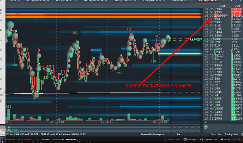Toggle the Trading: Real switch

click(242, 134)
